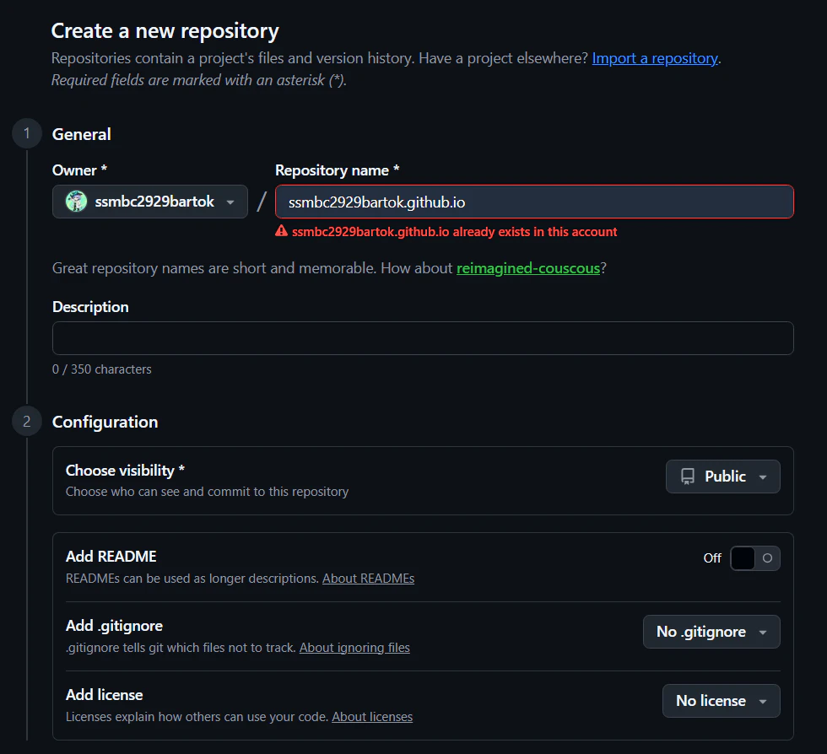Open the Public visibility dropdown
The width and height of the screenshot is (827, 754).
point(722,477)
